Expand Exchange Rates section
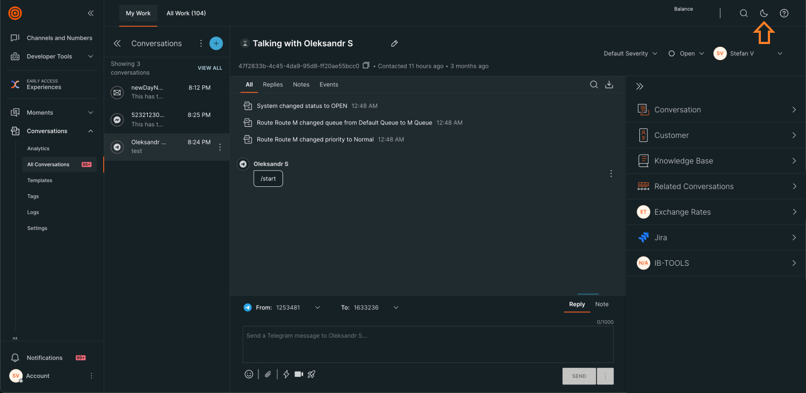The height and width of the screenshot is (393, 806). coord(716,212)
